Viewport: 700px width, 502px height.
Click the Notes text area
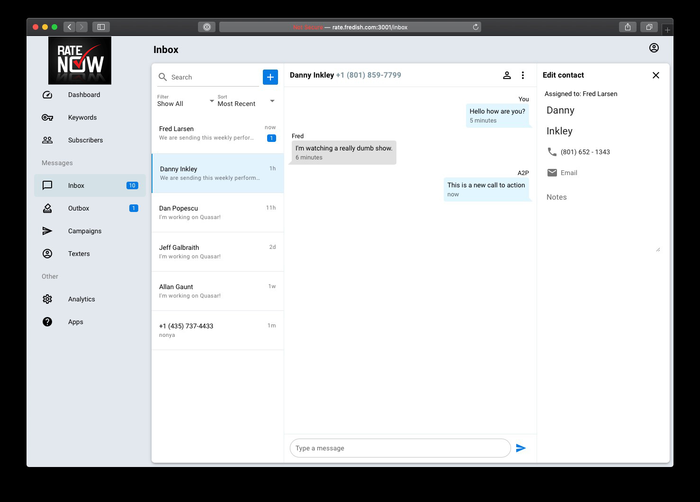pyautogui.click(x=603, y=220)
